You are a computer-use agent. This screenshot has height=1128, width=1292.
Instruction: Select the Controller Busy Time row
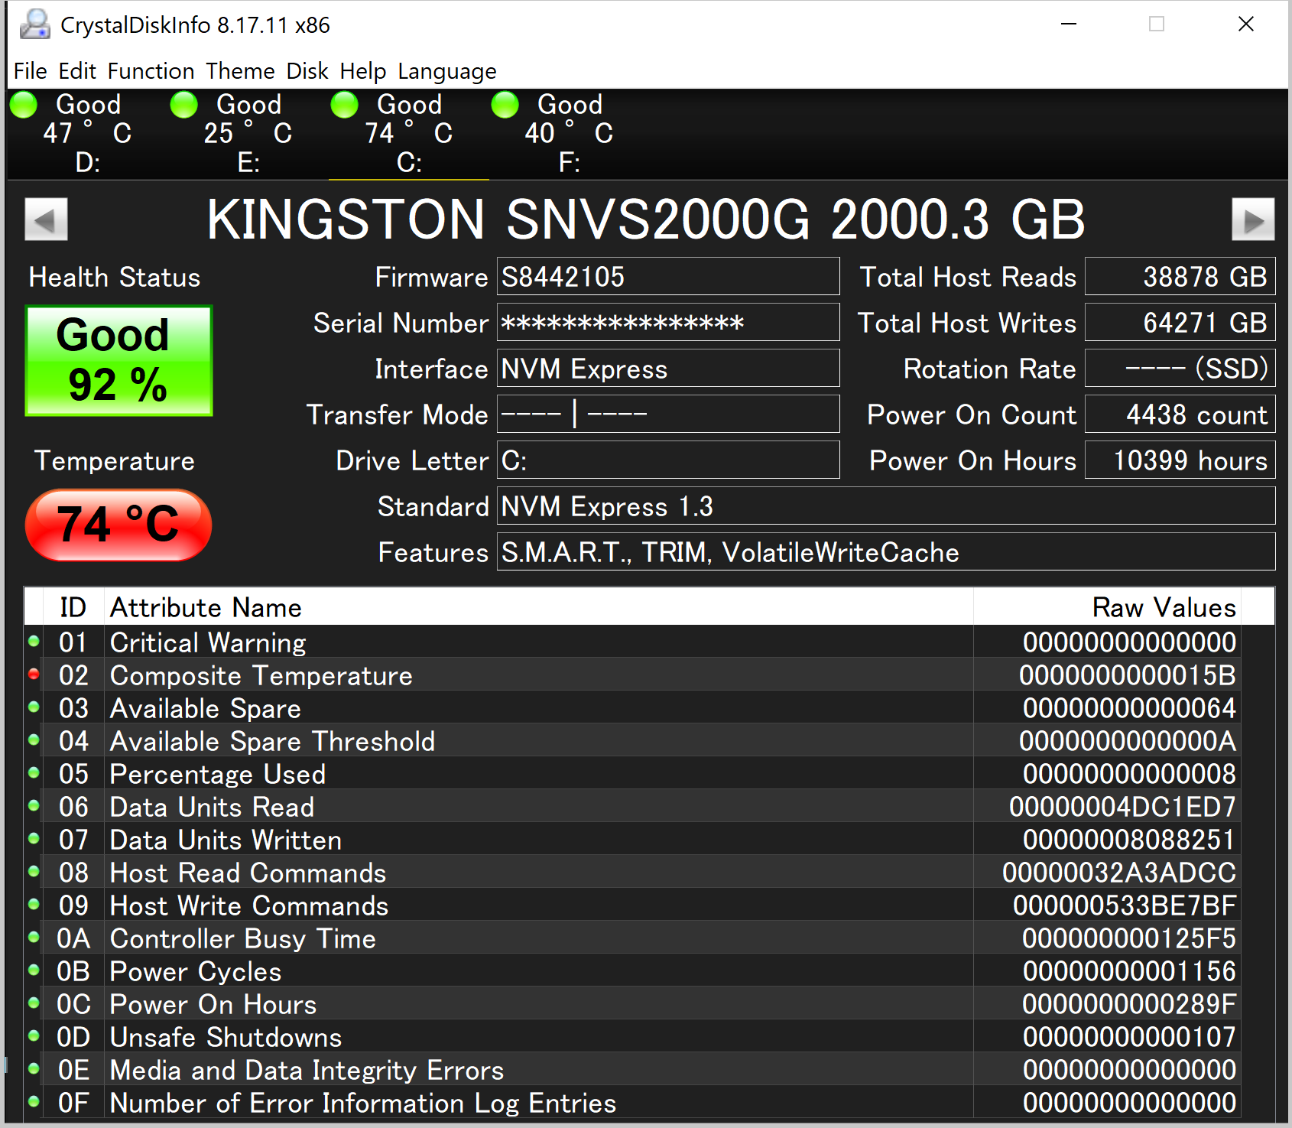(633, 938)
